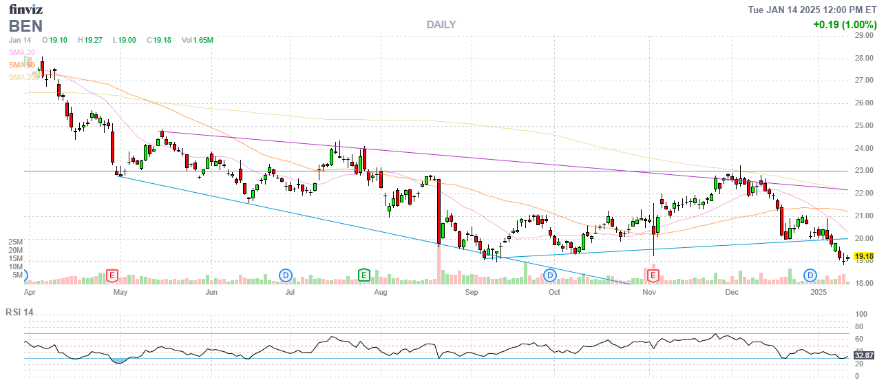Image resolution: width=886 pixels, height=387 pixels.
Task: Click the RSI 32.37 value tag
Action: pyautogui.click(x=863, y=355)
